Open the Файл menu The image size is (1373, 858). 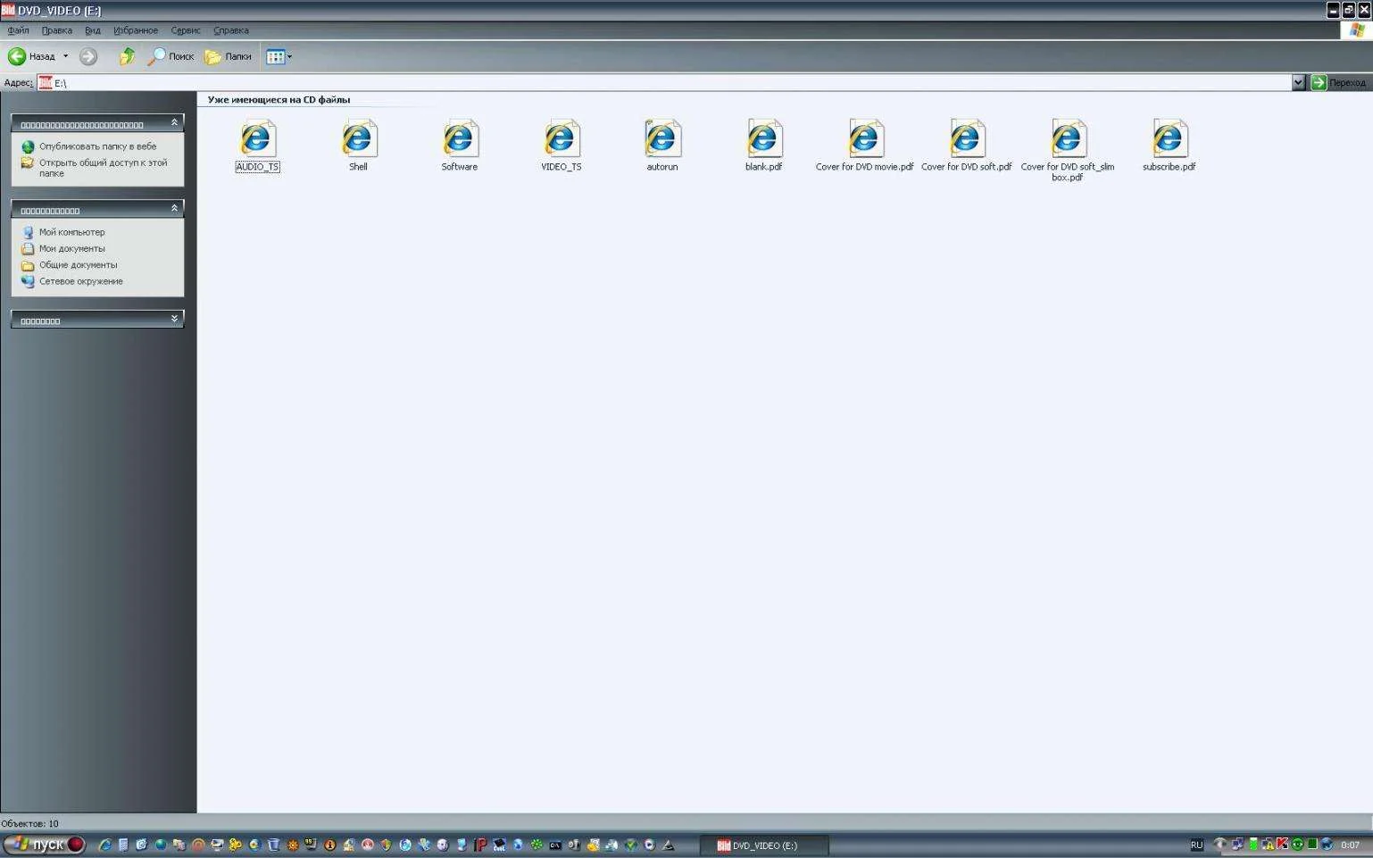18,30
